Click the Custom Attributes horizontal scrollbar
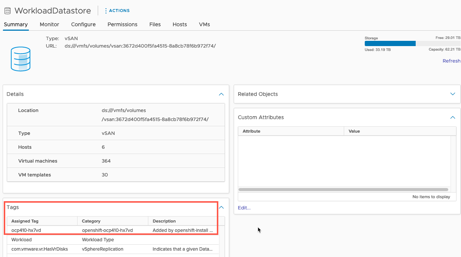 (x=343, y=190)
